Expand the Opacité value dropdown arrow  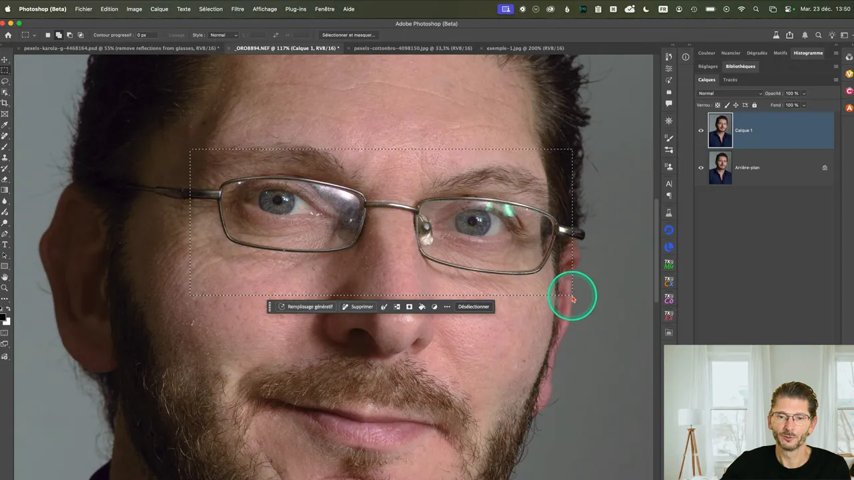click(x=803, y=93)
